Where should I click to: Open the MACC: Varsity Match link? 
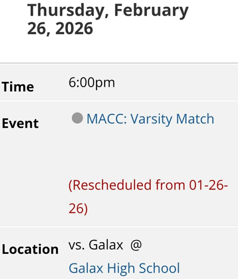pos(150,119)
